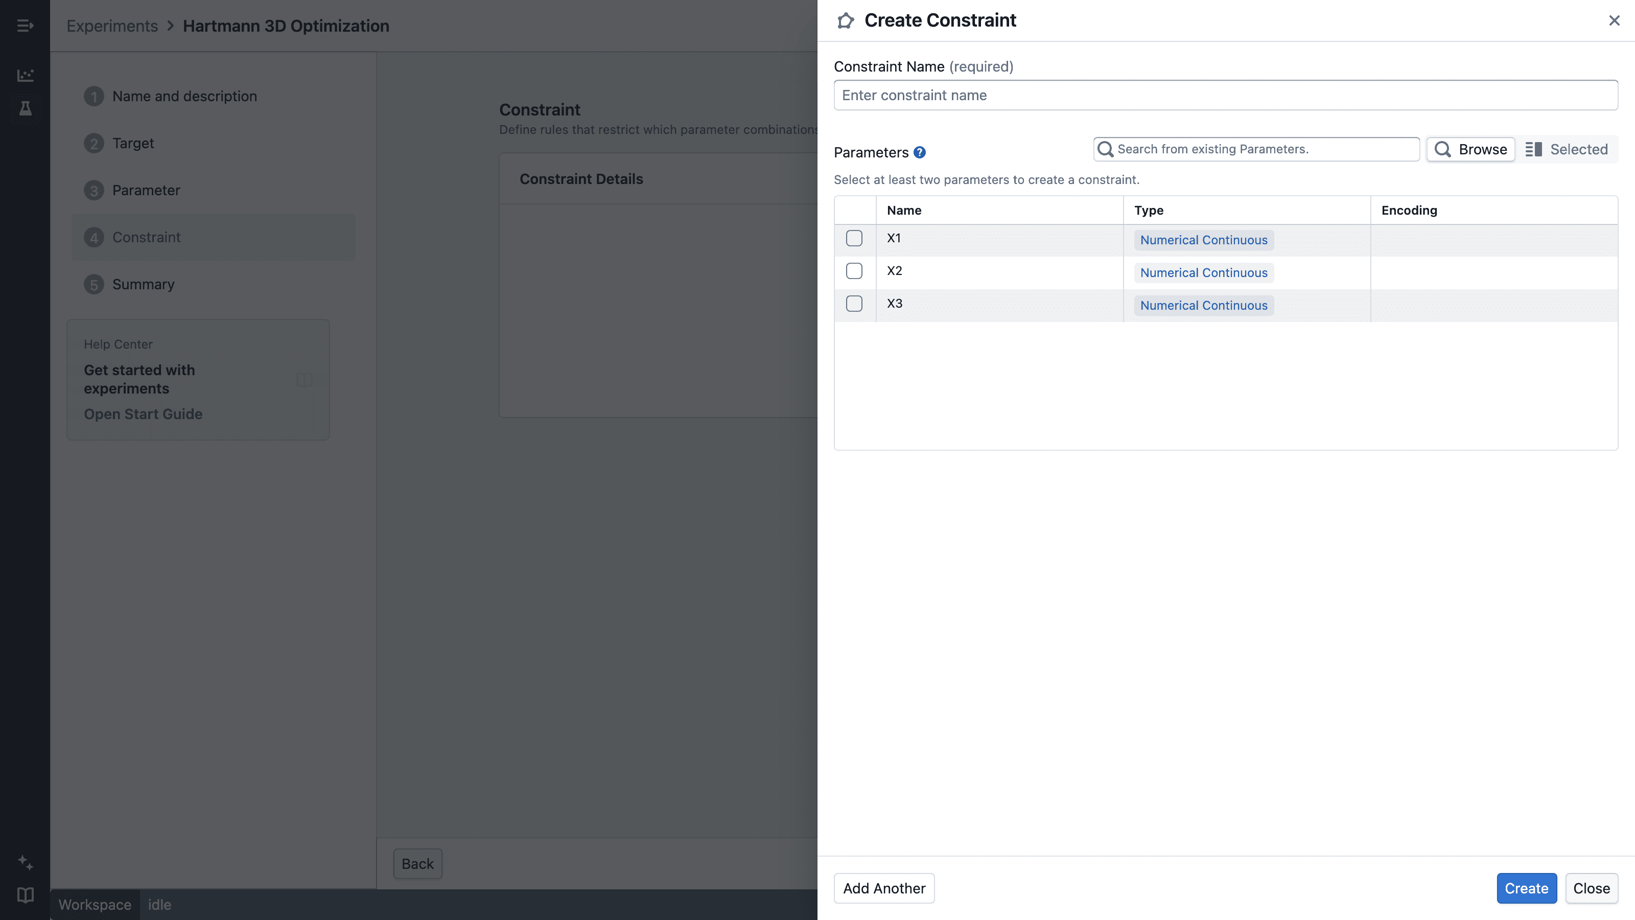
Task: Focus the Constraint Name input field
Action: click(x=1226, y=95)
